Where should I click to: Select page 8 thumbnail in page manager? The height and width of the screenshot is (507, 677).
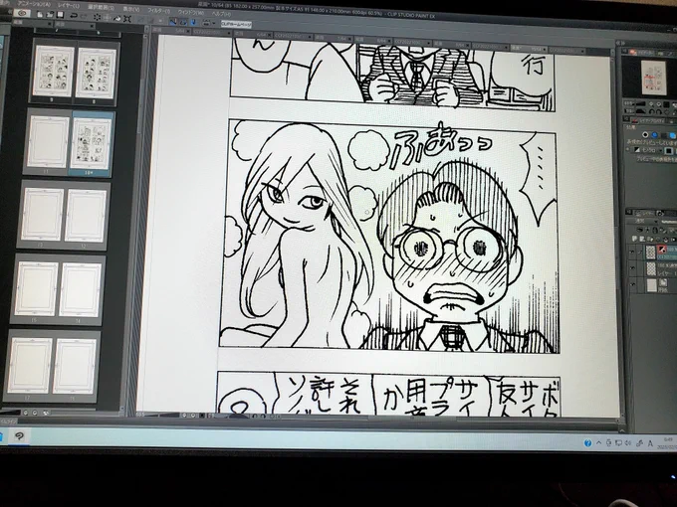96,74
